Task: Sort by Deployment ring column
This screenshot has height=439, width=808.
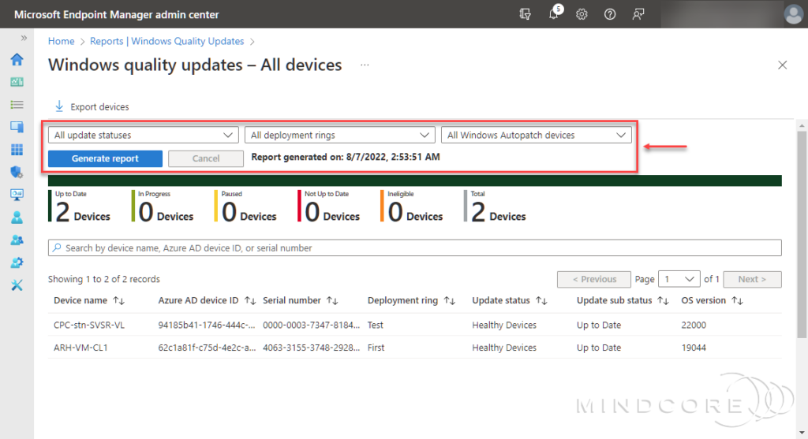Action: click(x=411, y=300)
